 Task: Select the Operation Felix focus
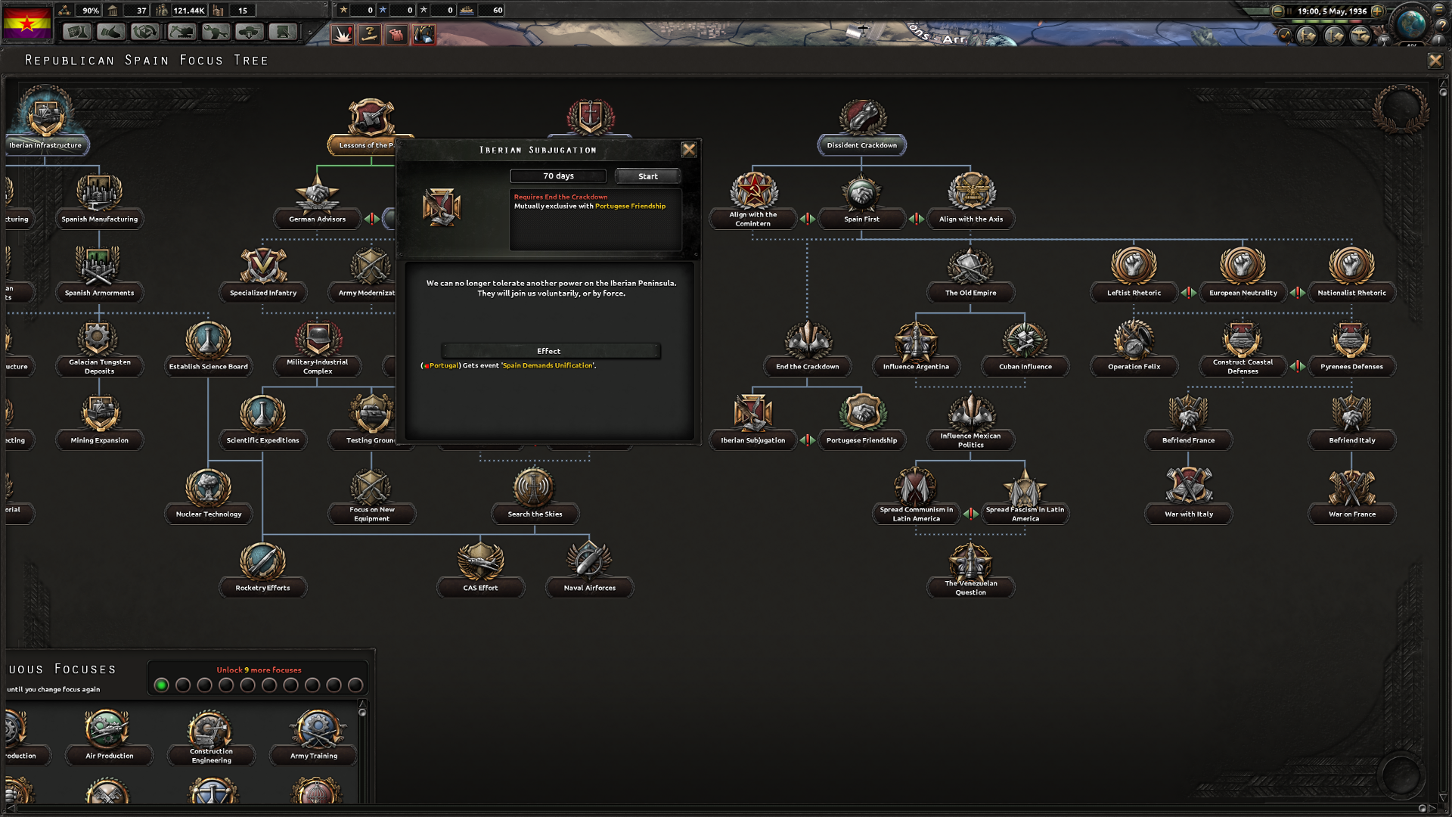[1134, 348]
